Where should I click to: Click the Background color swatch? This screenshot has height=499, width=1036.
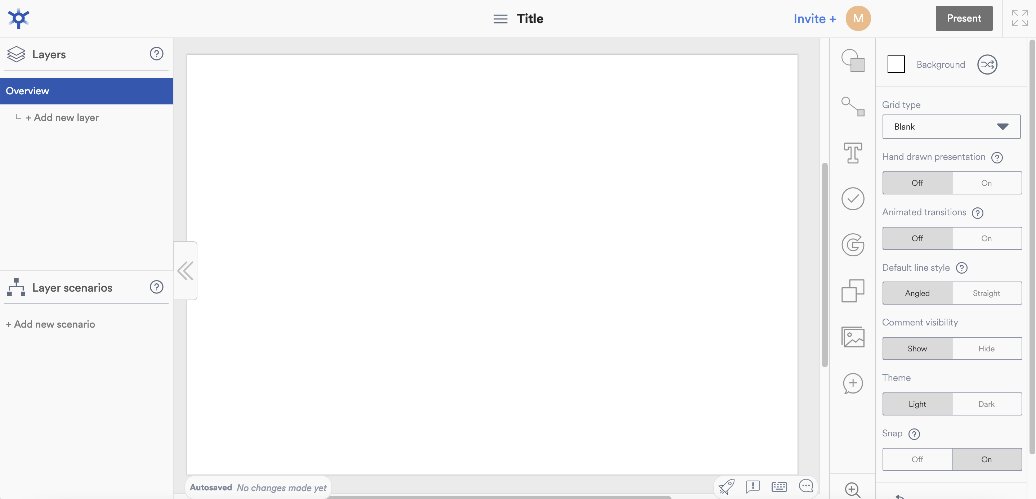click(x=896, y=64)
